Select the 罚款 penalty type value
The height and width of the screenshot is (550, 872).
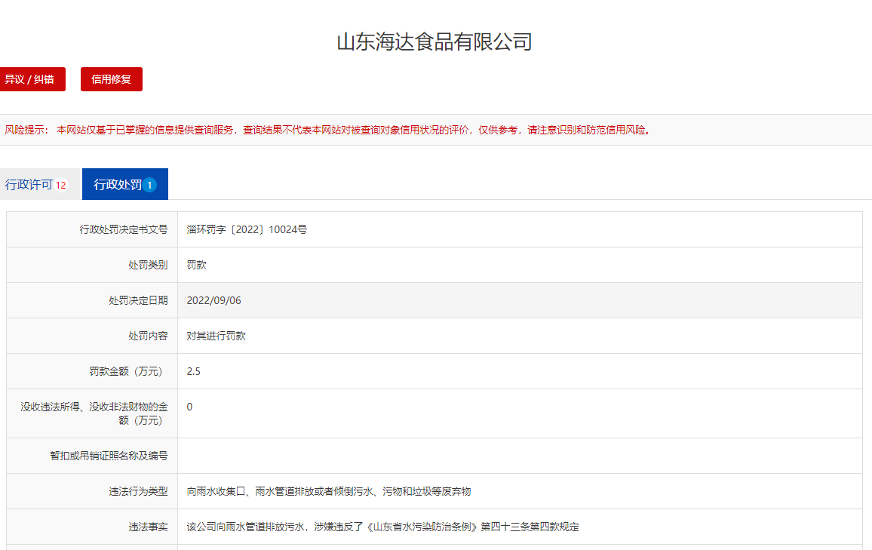(196, 266)
